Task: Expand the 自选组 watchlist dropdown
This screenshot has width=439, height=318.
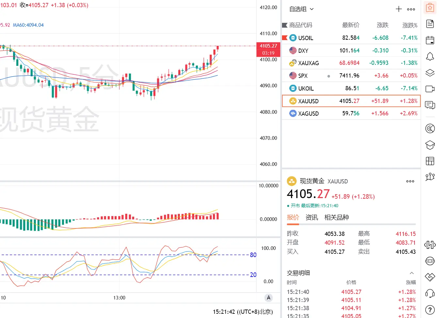Action: [302, 9]
